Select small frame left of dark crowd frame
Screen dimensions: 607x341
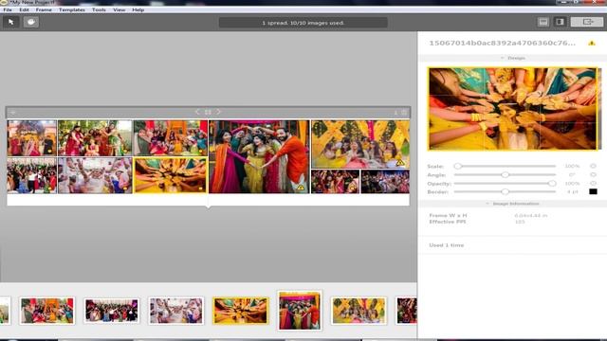tap(335, 182)
